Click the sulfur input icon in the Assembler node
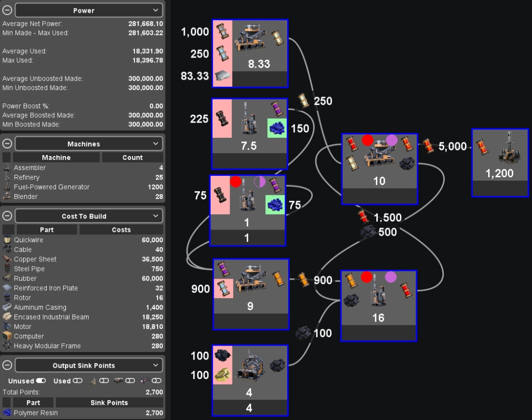 click(222, 375)
